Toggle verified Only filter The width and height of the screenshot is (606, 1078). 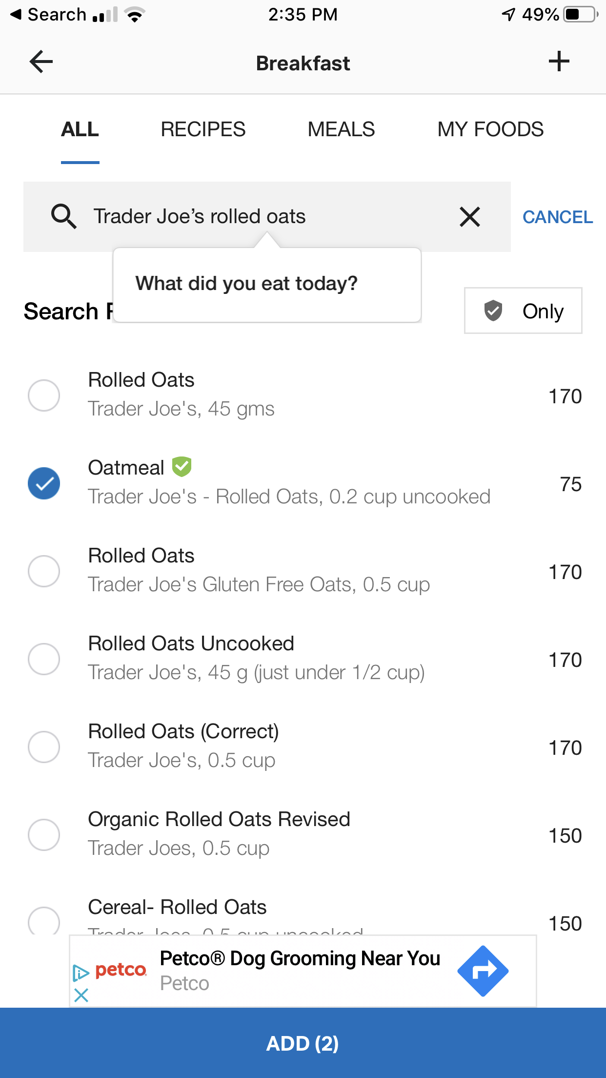coord(523,311)
